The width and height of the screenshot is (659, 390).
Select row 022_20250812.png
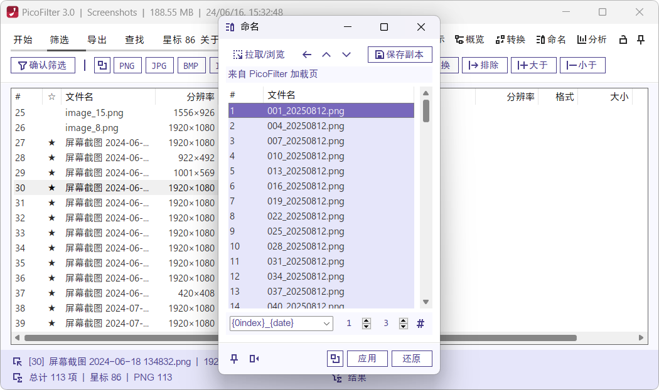tap(321, 216)
